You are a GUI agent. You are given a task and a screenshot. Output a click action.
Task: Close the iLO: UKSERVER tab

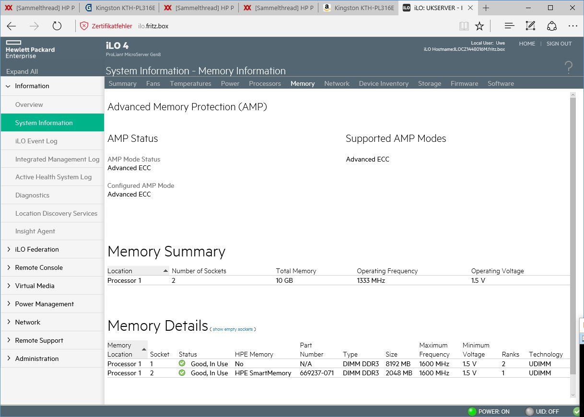click(470, 8)
